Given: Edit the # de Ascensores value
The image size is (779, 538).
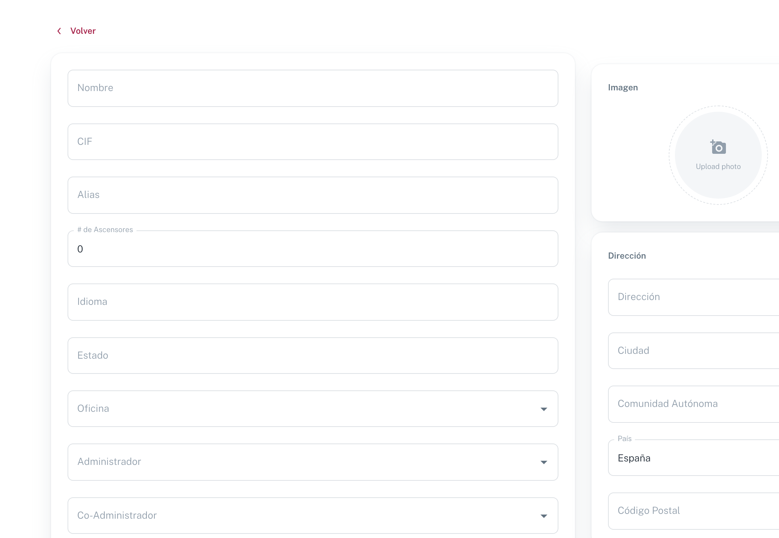Looking at the screenshot, I should pos(313,249).
